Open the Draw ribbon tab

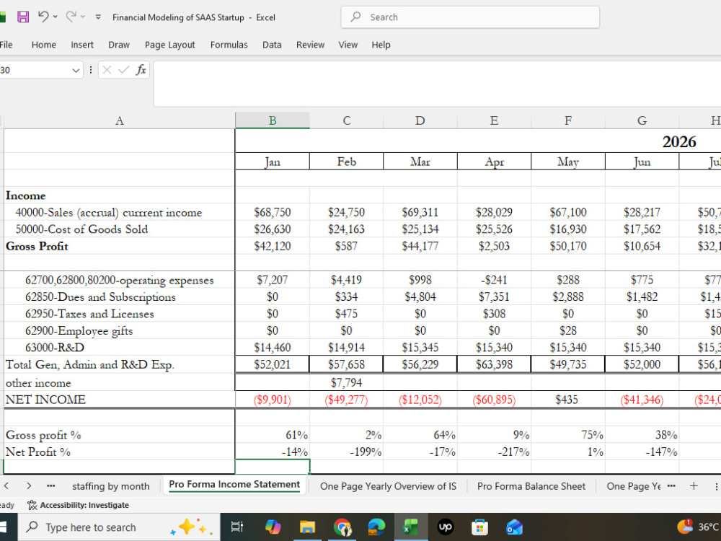tap(119, 45)
